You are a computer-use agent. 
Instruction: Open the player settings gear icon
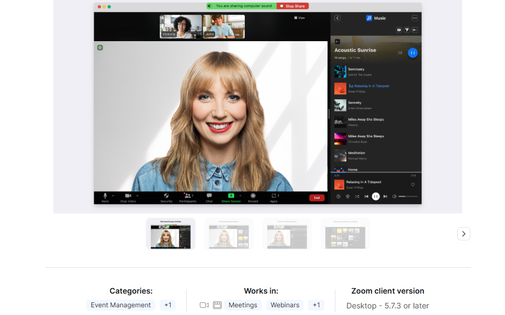click(x=338, y=196)
